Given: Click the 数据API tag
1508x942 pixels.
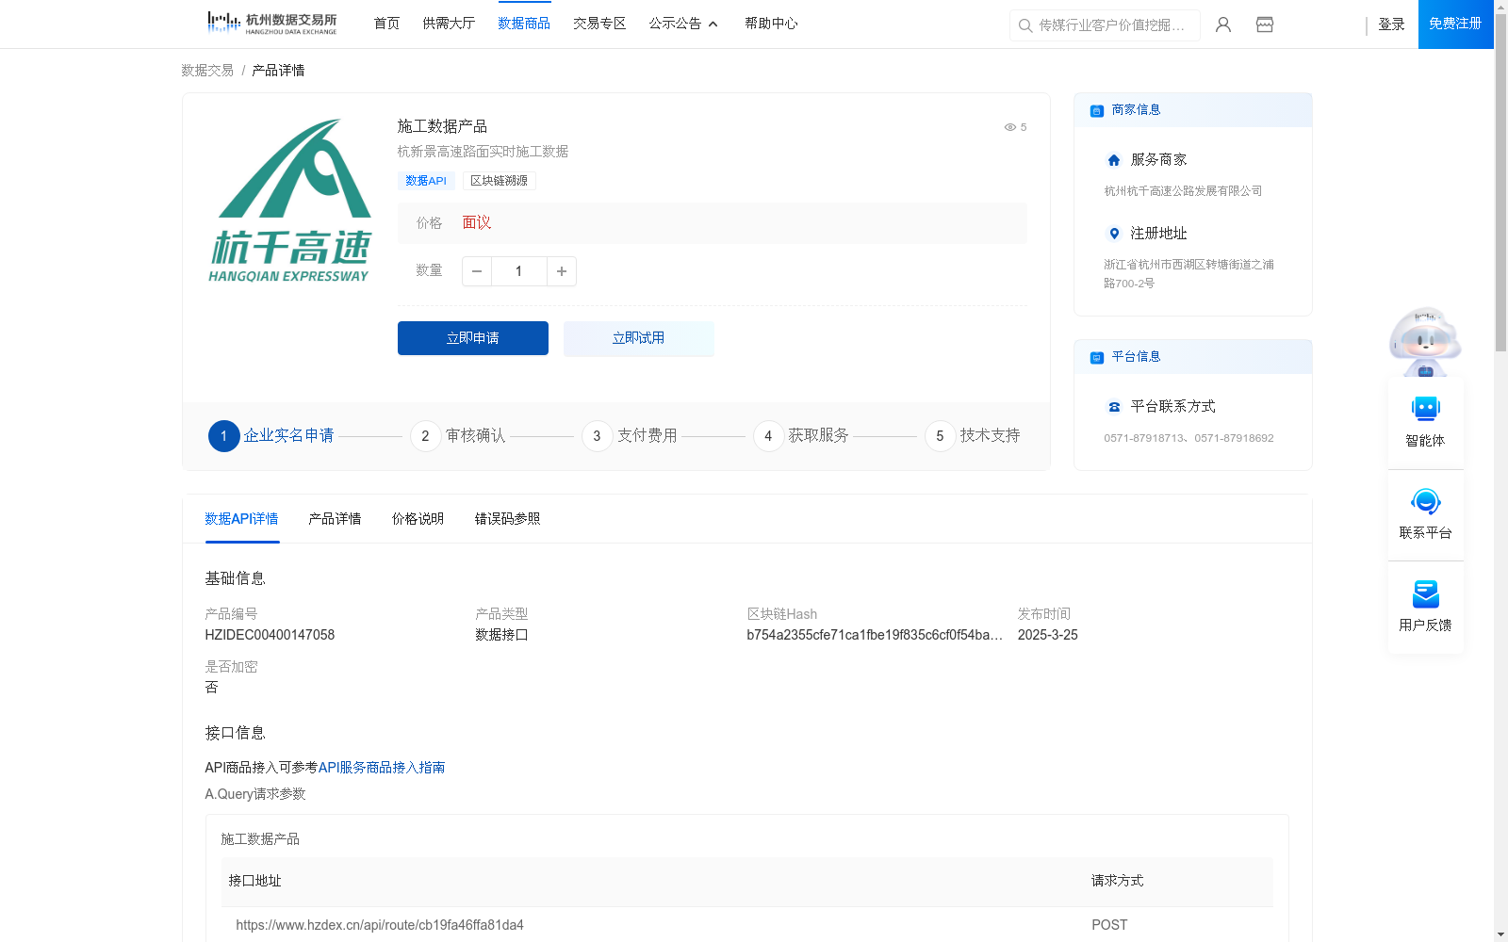Looking at the screenshot, I should [426, 181].
